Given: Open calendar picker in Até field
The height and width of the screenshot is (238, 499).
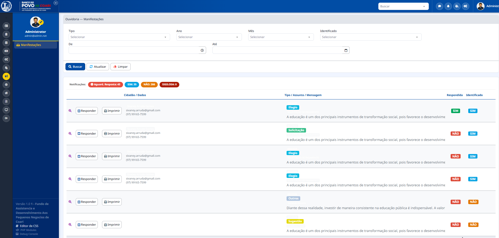Looking at the screenshot, I should 346,50.
